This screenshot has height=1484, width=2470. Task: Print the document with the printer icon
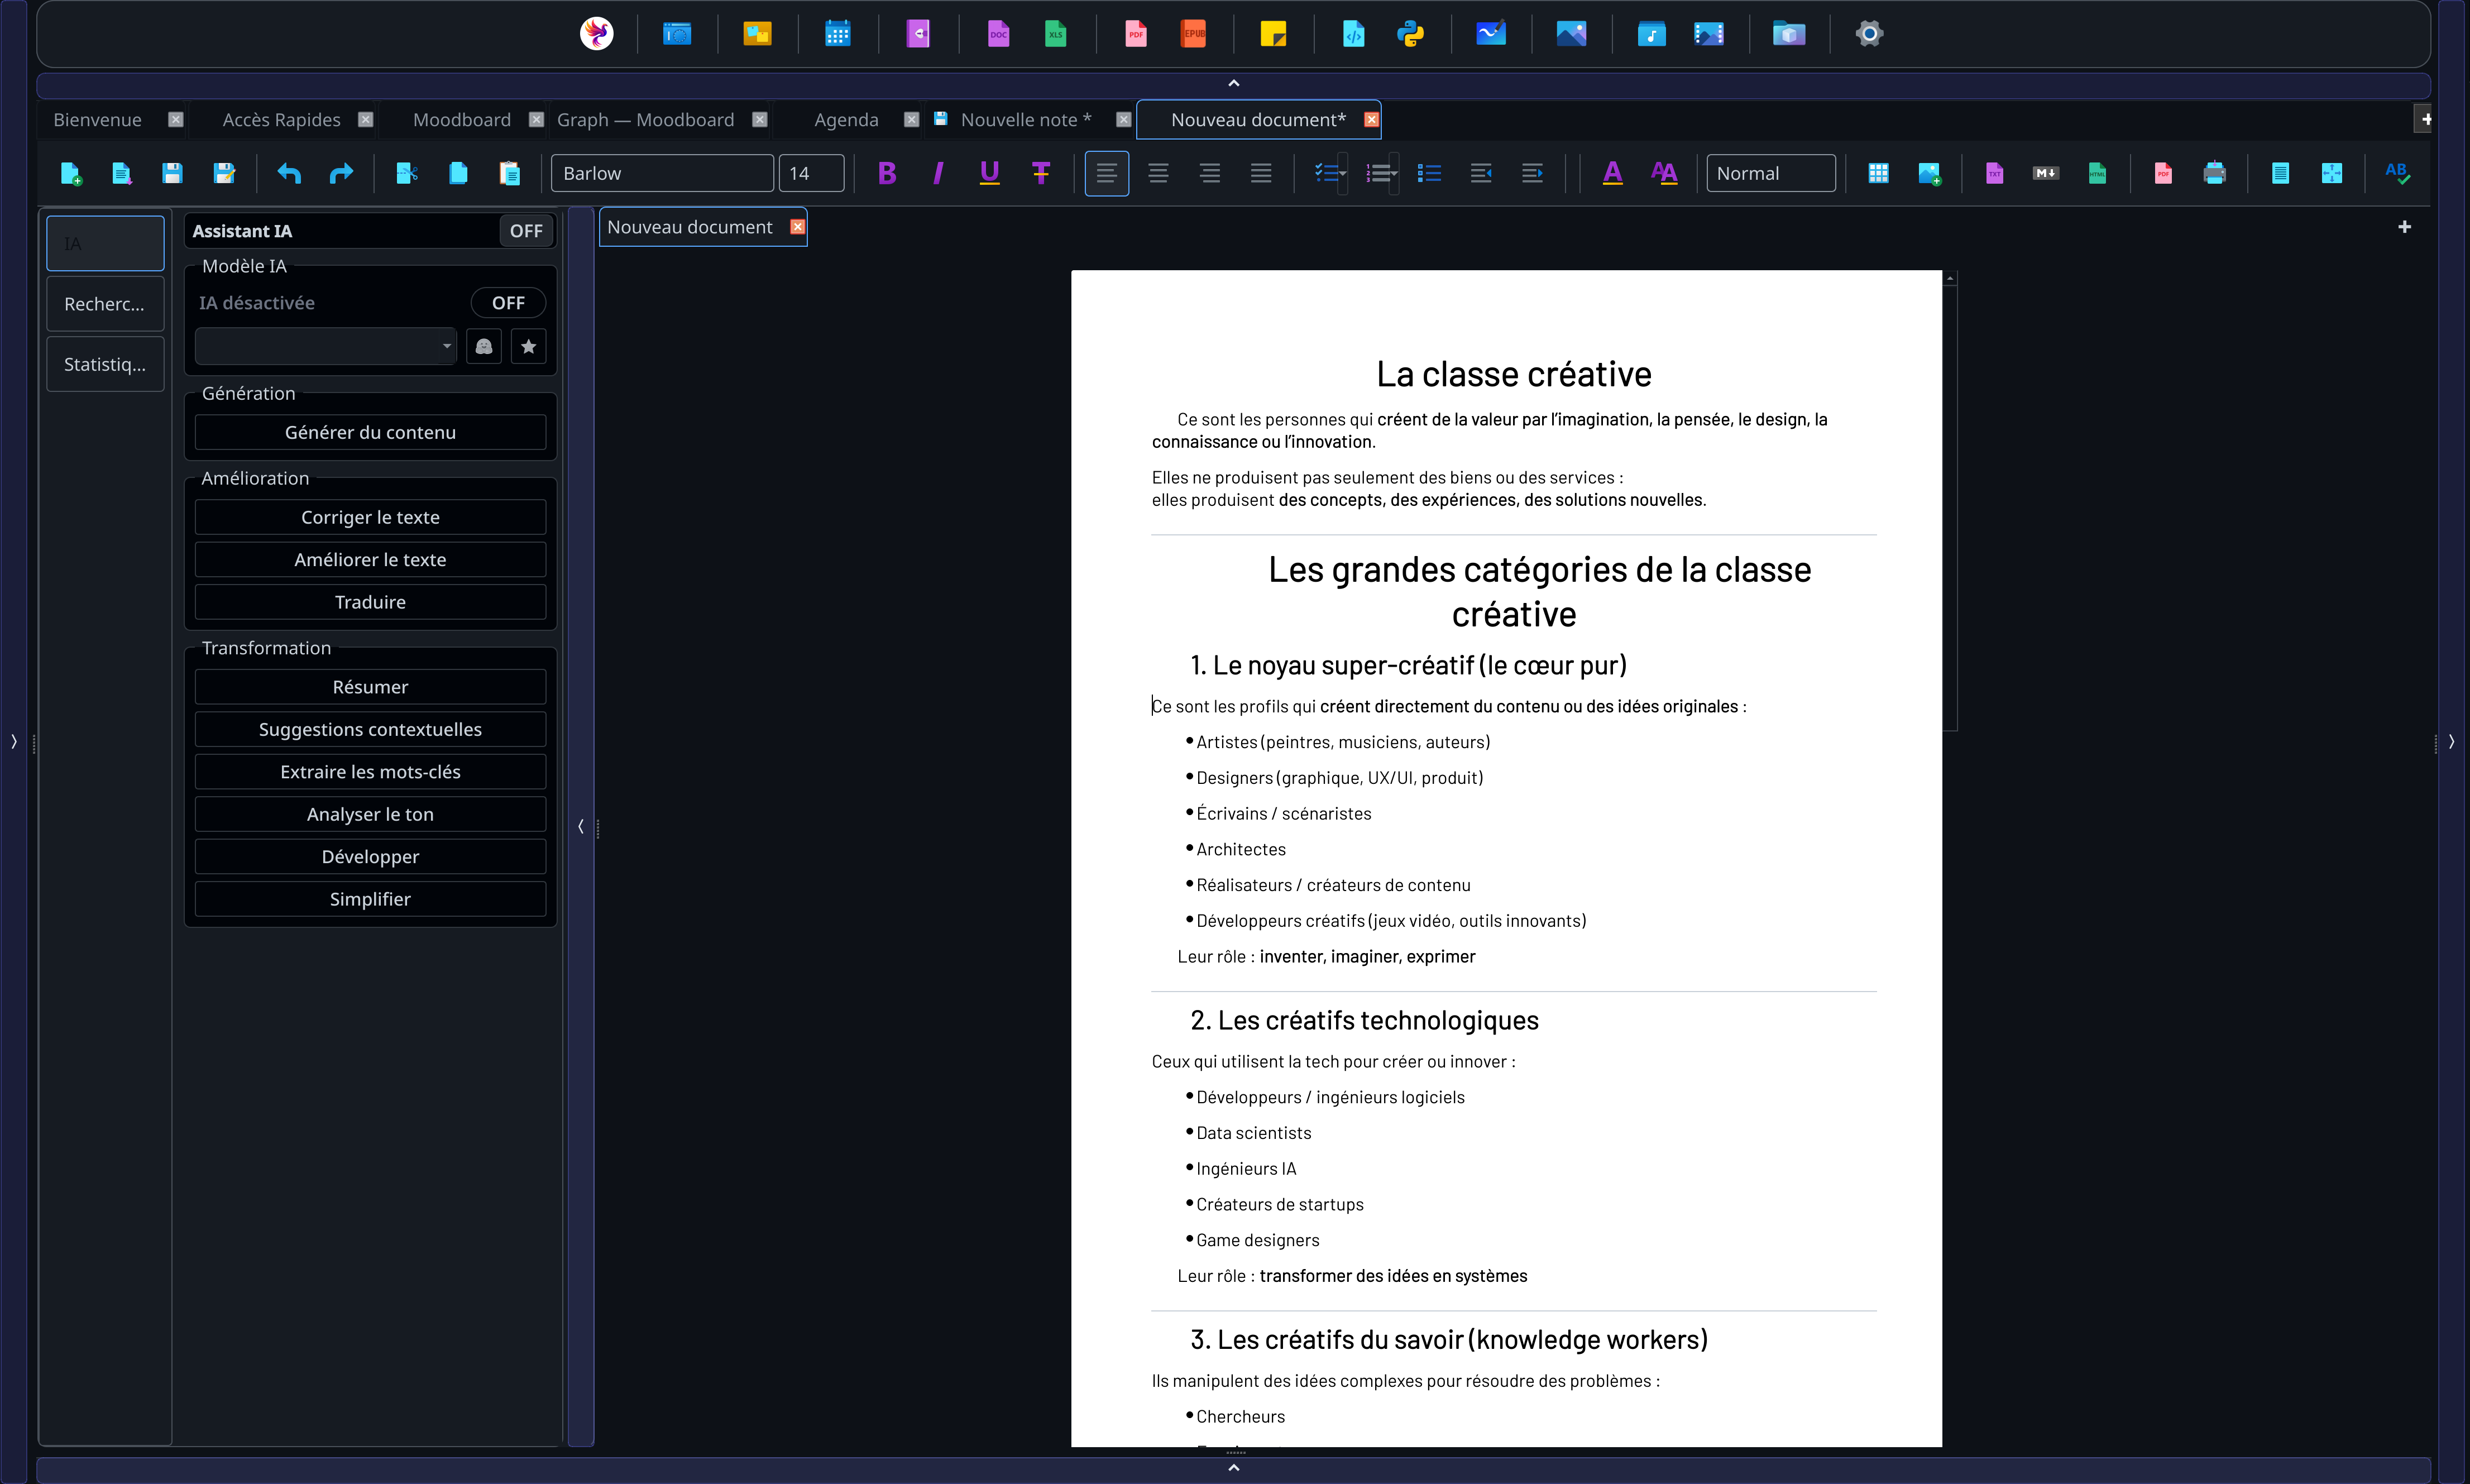2215,174
